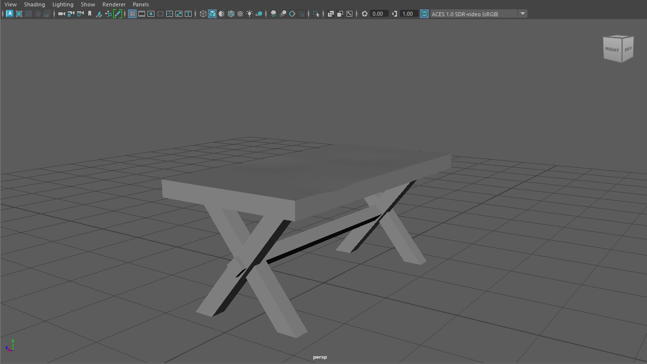Toggle the Lock Camera icon

(x=71, y=14)
